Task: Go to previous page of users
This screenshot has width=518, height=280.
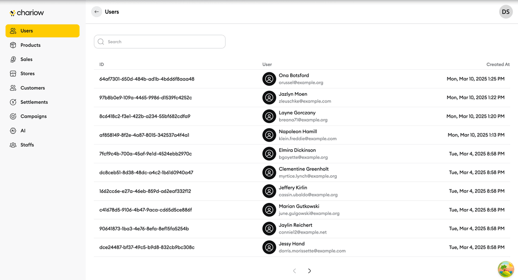Action: (x=294, y=271)
